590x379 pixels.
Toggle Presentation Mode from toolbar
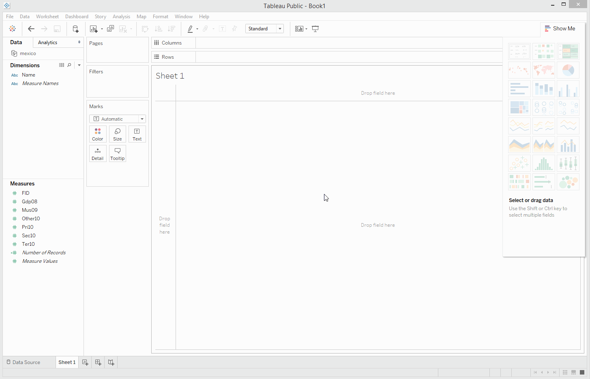(x=315, y=29)
